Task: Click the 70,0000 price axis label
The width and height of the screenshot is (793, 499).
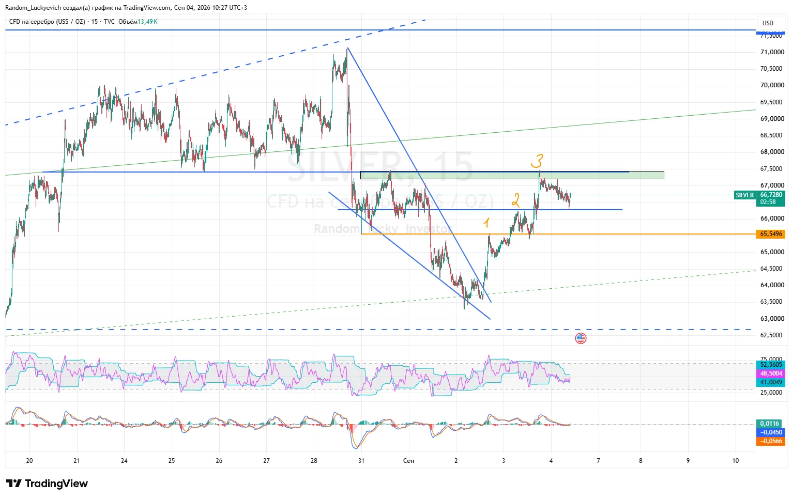Action: [772, 85]
